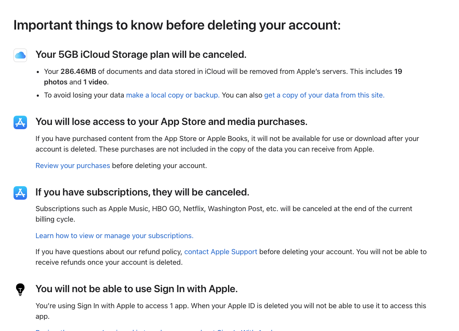This screenshot has height=331, width=459.
Task: Click the sentence about refund policy questions
Action: (231, 257)
